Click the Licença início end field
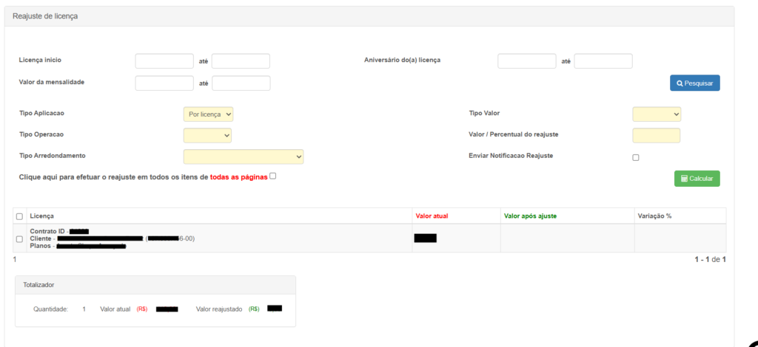The image size is (758, 347). (241, 61)
